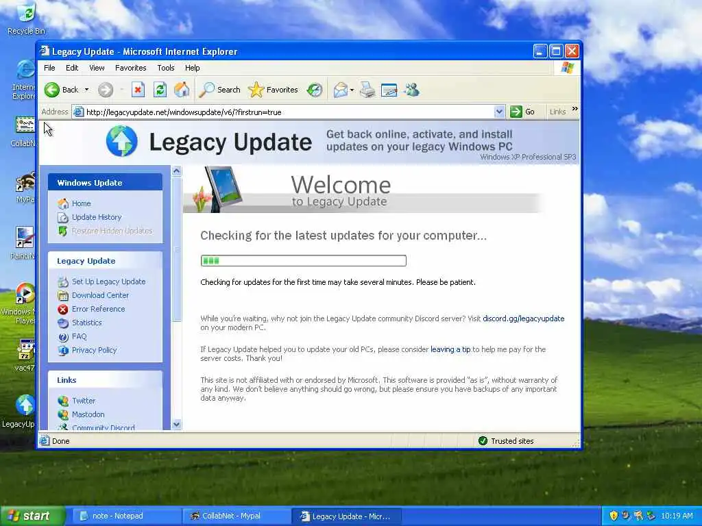
Task: Open the Favorites menu
Action: [131, 68]
